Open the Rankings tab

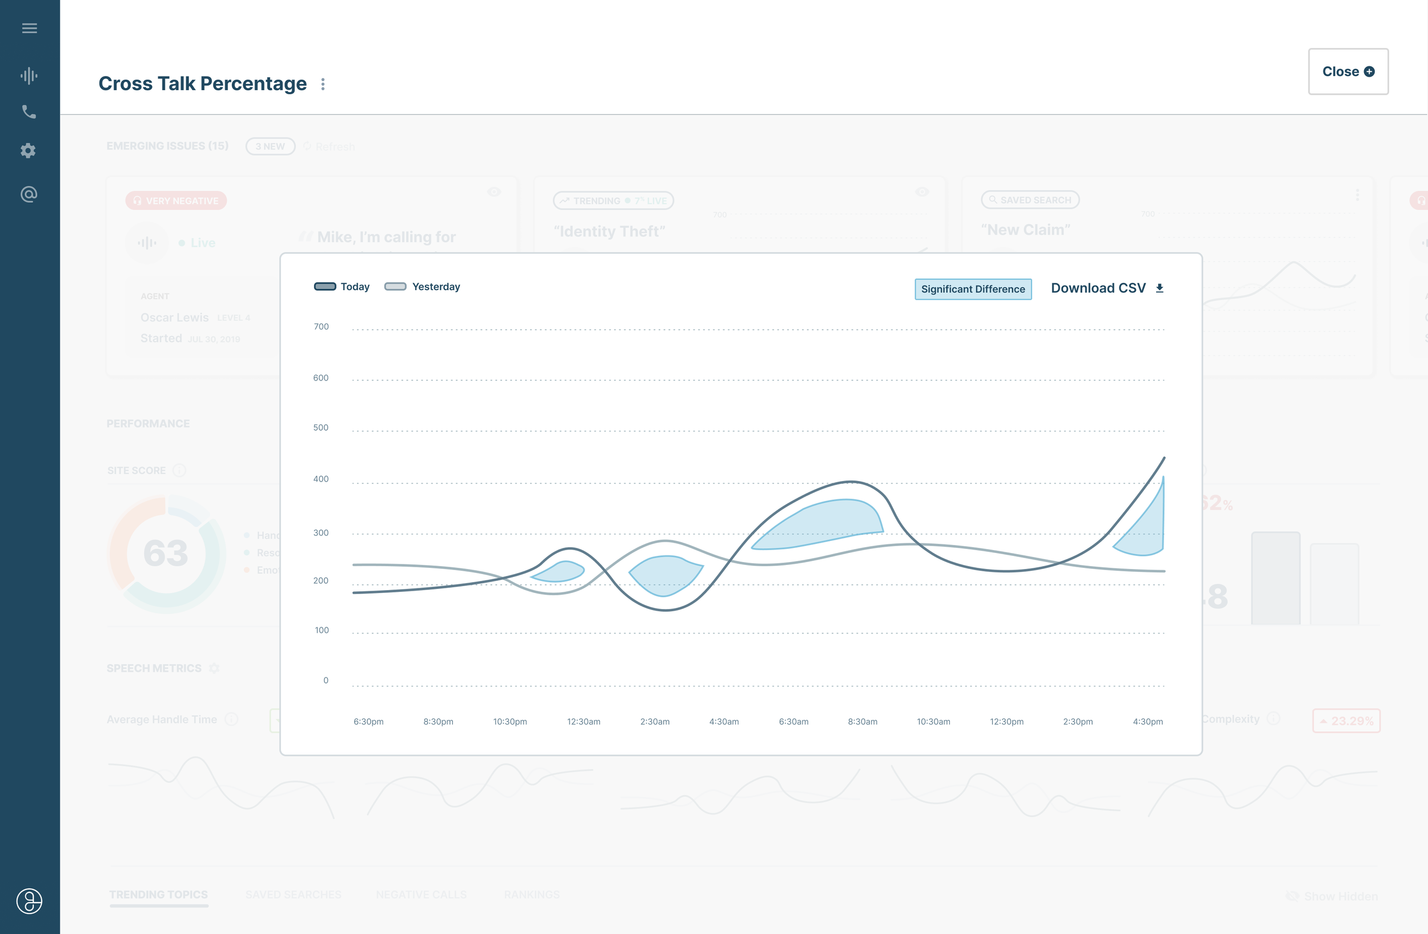click(532, 895)
